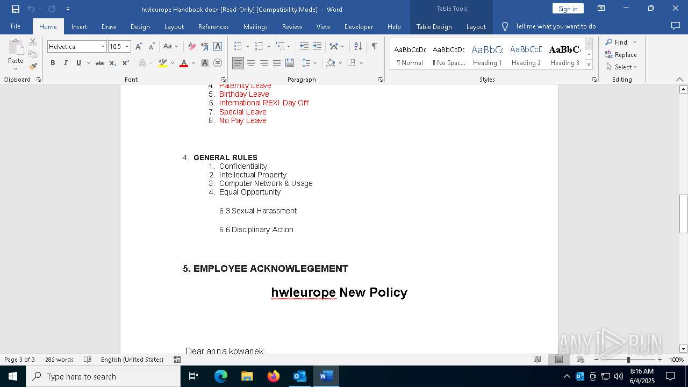Screen dimensions: 688x387
Task: Click the Save icon in title bar
Action: point(16,9)
